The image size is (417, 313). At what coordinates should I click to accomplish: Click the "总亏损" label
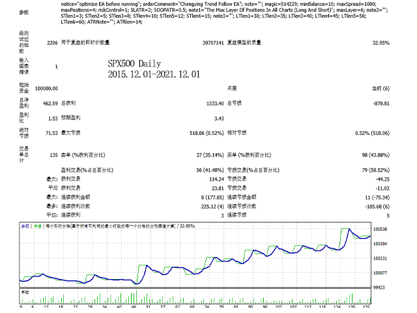(235, 103)
